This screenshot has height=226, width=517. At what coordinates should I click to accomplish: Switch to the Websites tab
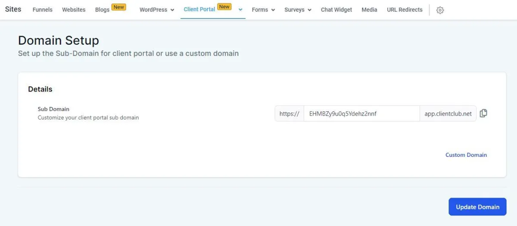pyautogui.click(x=74, y=9)
